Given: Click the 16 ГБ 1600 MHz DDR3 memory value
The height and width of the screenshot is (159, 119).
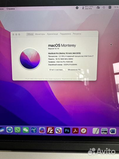Looking at the screenshot, I should [x=64, y=59].
